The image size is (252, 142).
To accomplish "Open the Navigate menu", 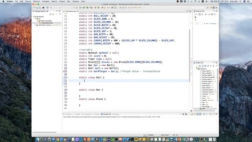I will pos(46,1).
